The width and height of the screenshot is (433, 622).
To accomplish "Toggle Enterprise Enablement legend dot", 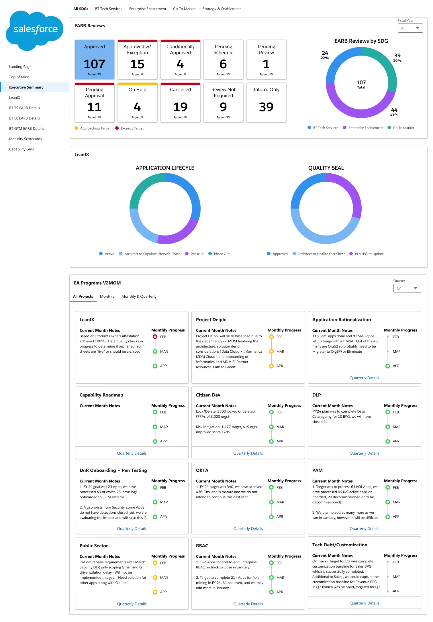I will coord(345,128).
